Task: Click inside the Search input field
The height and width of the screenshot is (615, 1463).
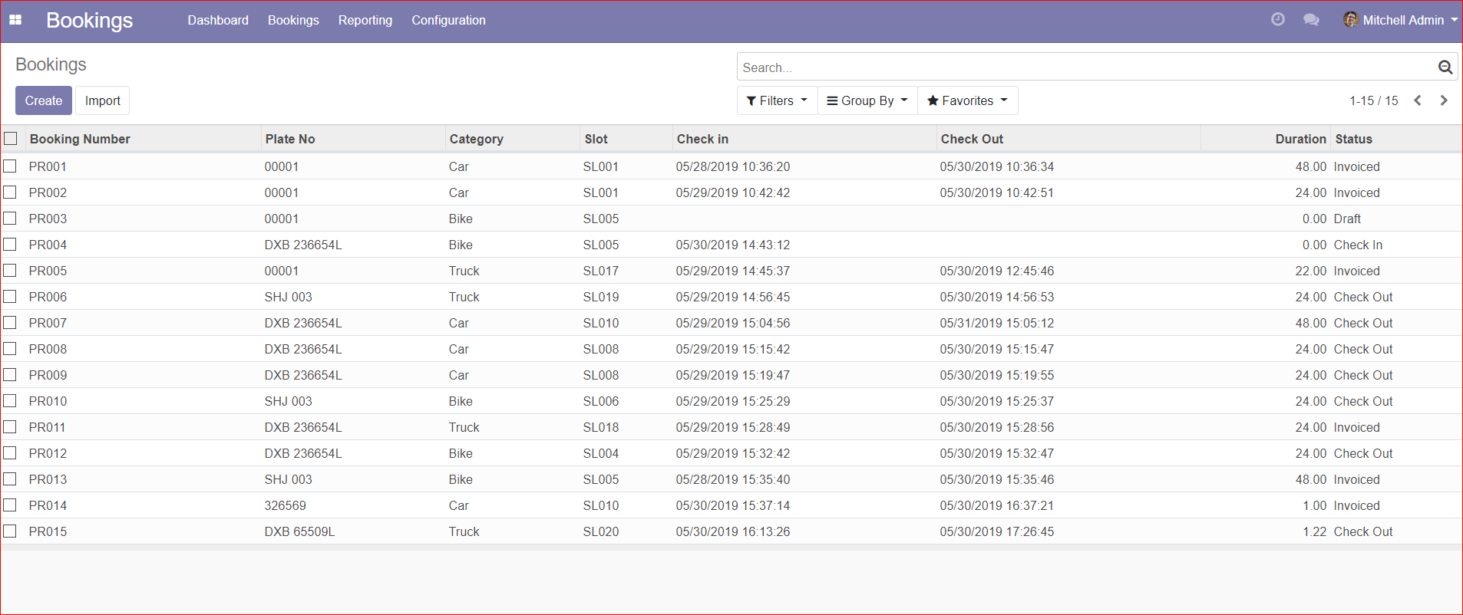Action: [x=1082, y=67]
